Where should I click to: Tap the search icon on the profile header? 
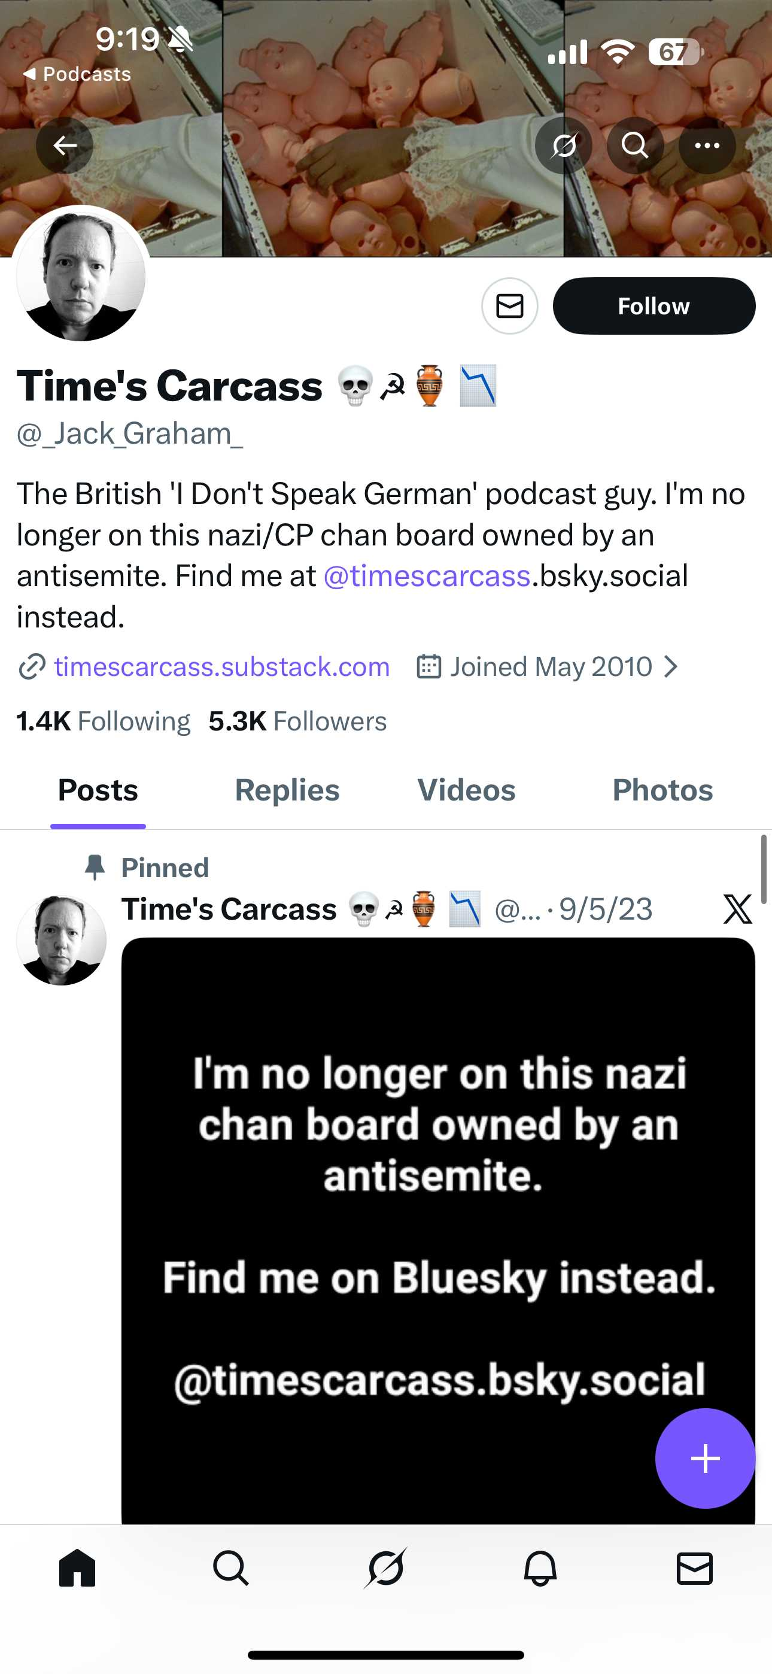click(635, 145)
